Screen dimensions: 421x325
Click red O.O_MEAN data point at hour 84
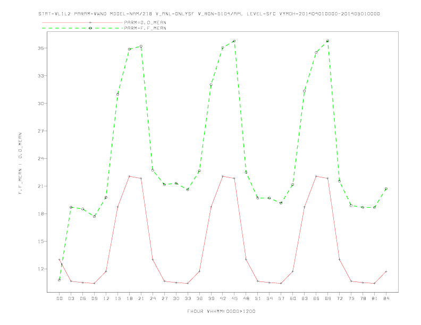click(386, 272)
